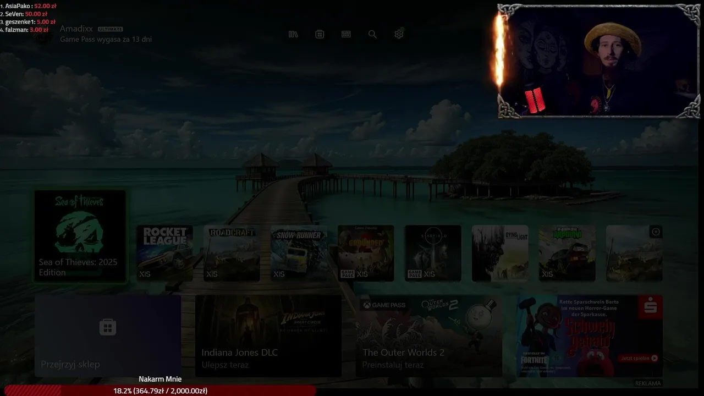This screenshot has height=396, width=704.
Task: Click the REKLAMA label below the ad
Action: 648,383
